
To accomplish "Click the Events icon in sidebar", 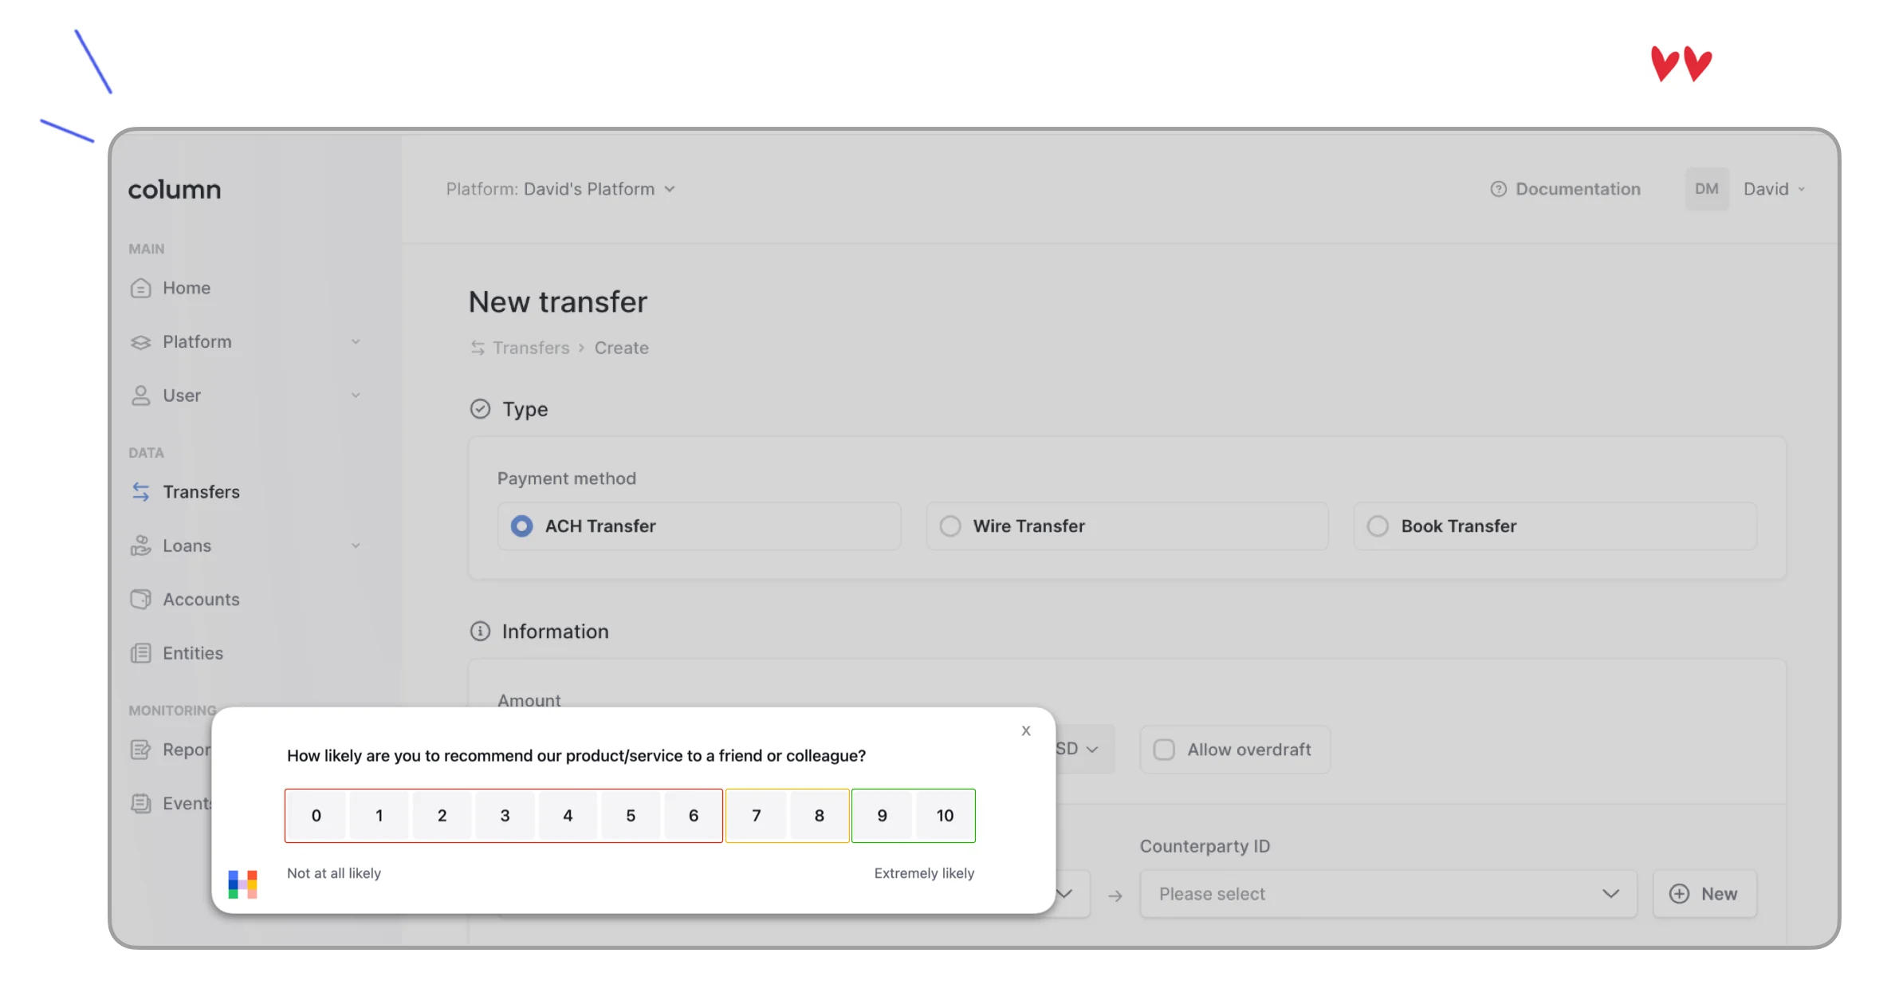I will tap(140, 803).
